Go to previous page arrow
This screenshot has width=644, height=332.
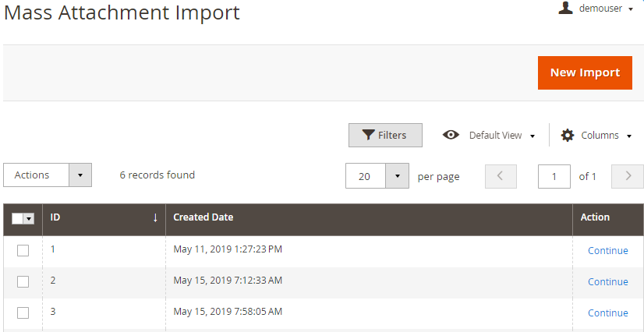point(501,176)
